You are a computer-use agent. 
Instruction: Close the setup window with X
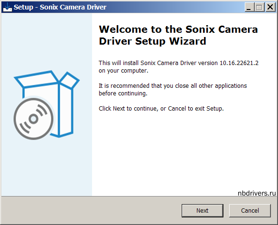coord(270,7)
